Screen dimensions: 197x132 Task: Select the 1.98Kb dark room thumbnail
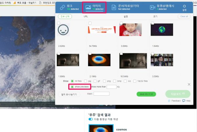click(68, 60)
